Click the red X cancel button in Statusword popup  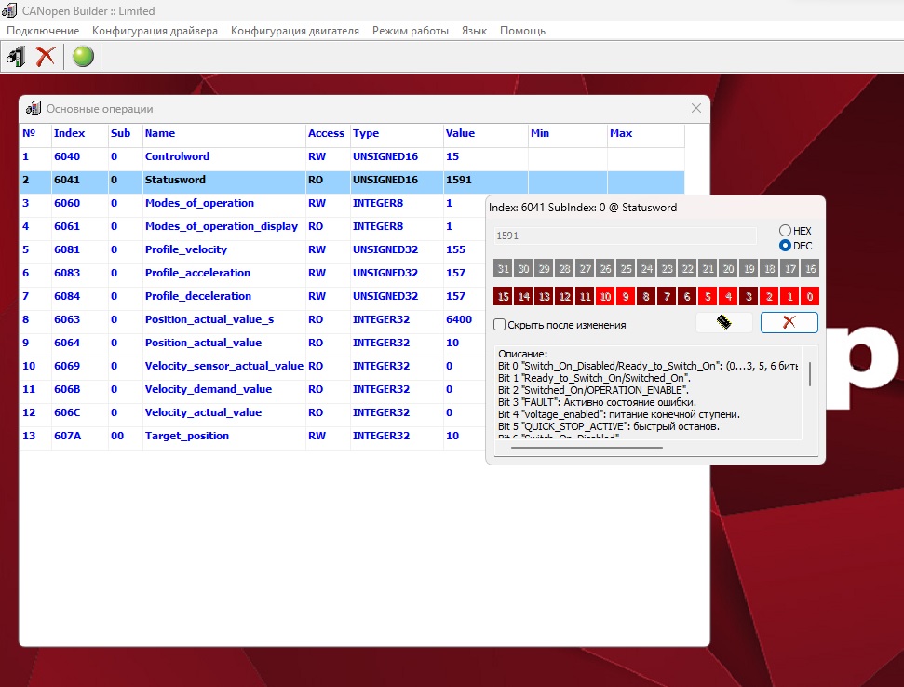pos(789,322)
